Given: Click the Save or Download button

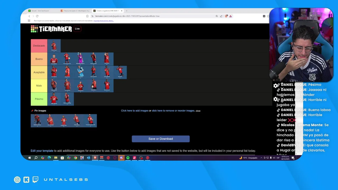Looking at the screenshot, I should tap(161, 139).
